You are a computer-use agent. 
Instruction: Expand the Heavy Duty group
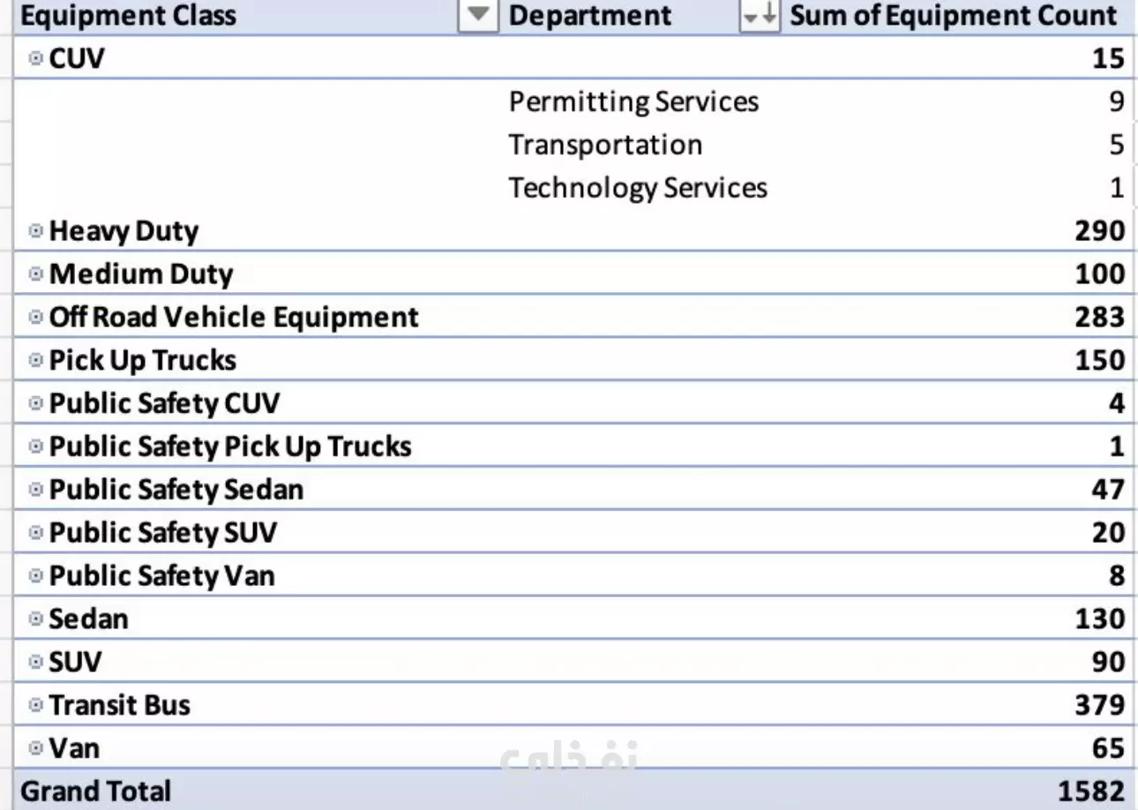point(35,231)
